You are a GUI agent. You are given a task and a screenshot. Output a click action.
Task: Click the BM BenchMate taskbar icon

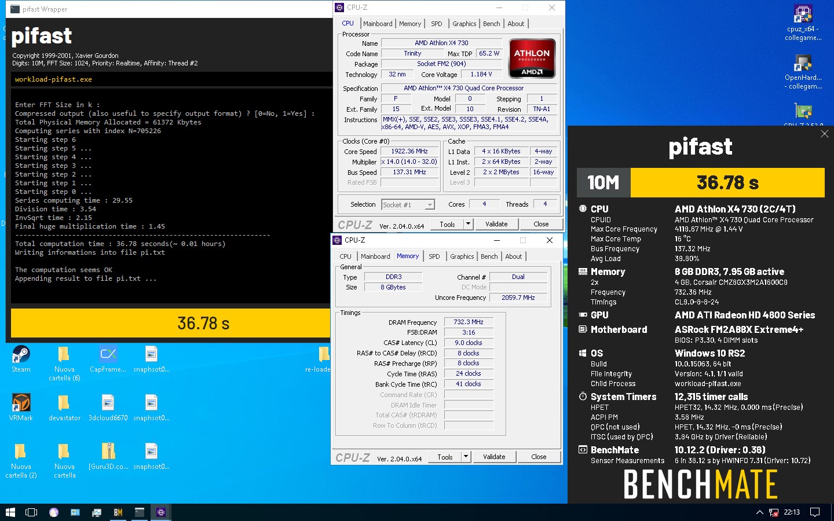118,512
